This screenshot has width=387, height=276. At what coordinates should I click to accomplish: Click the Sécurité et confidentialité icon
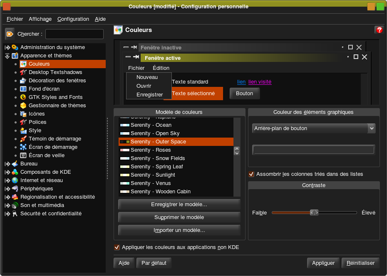click(15, 214)
